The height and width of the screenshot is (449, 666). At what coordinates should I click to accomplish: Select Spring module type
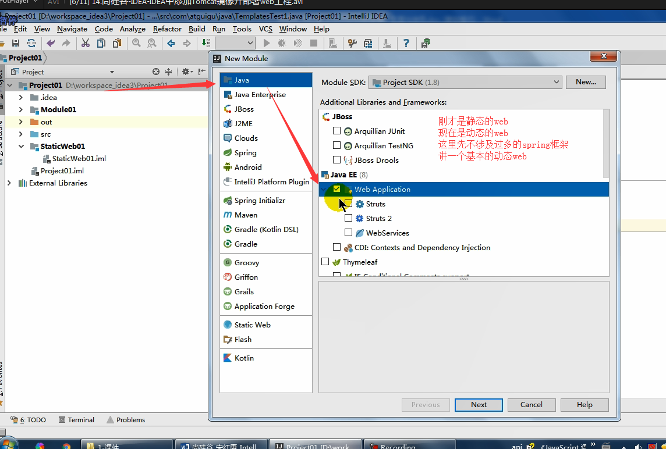[266, 152]
